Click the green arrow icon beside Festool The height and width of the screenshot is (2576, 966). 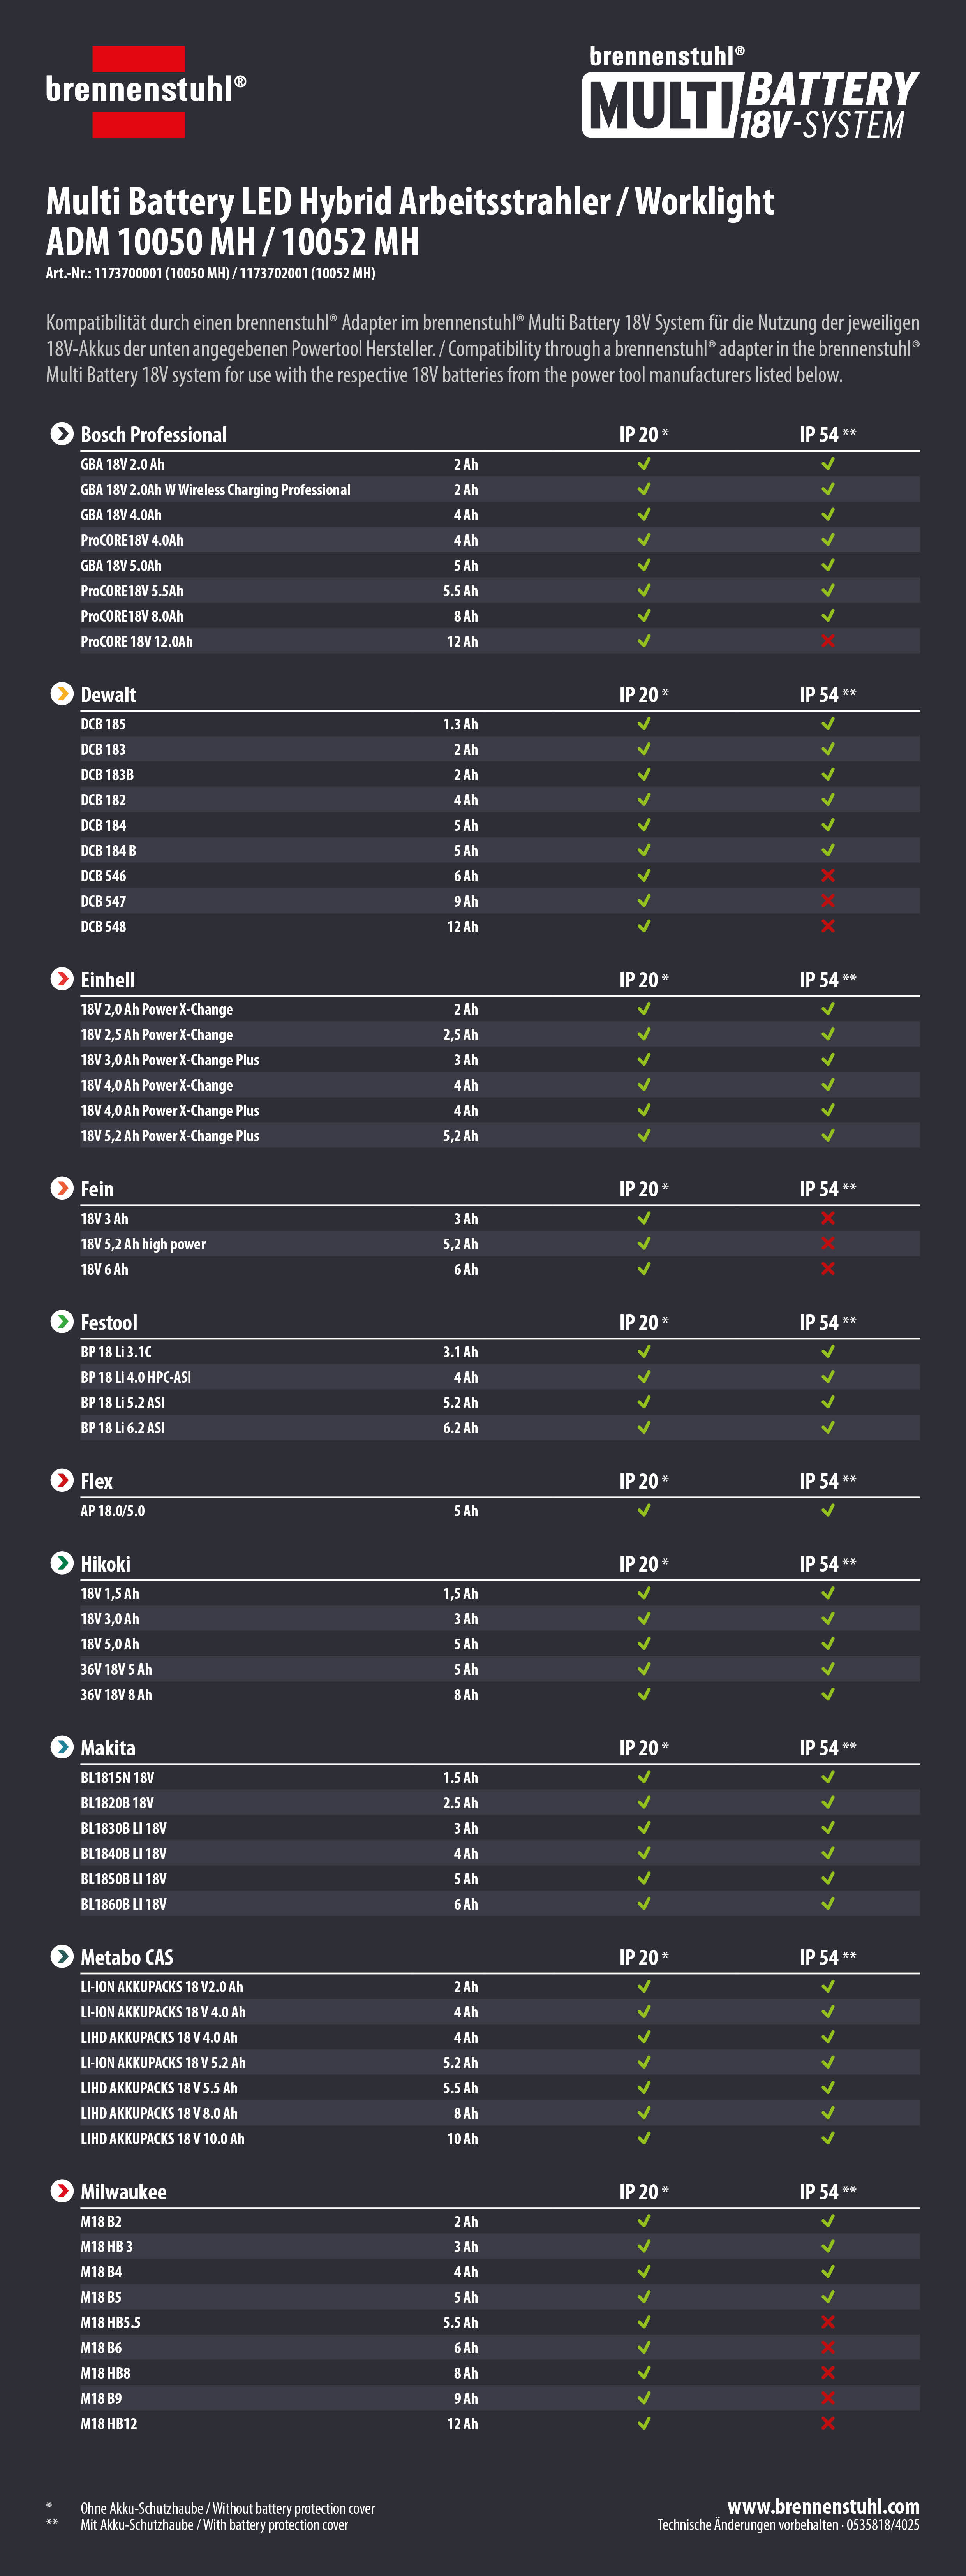62,1322
